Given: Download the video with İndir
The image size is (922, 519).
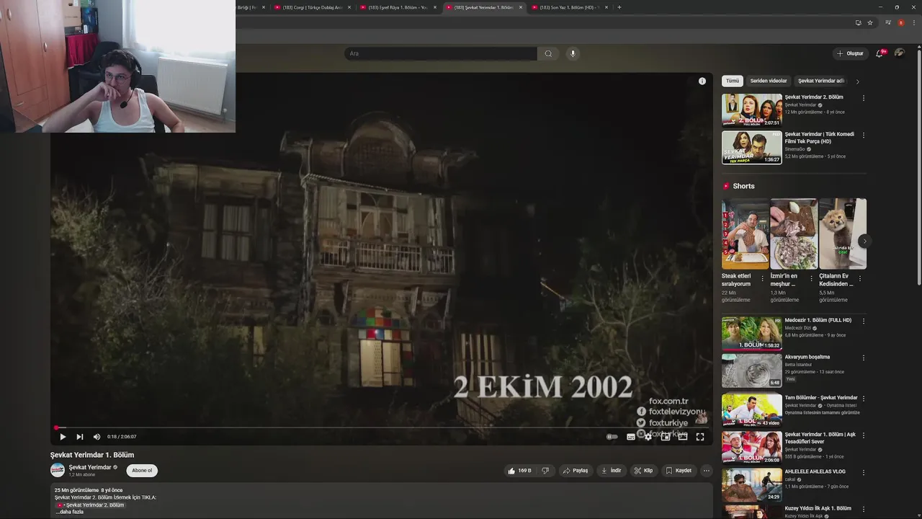Looking at the screenshot, I should pos(611,471).
